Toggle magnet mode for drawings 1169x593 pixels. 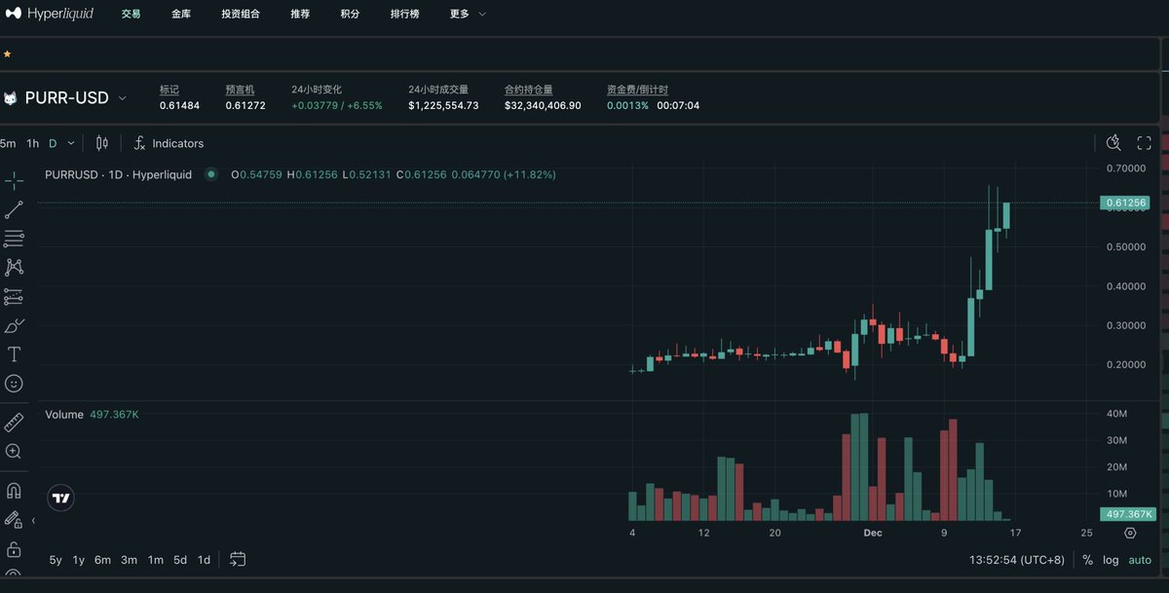[14, 491]
